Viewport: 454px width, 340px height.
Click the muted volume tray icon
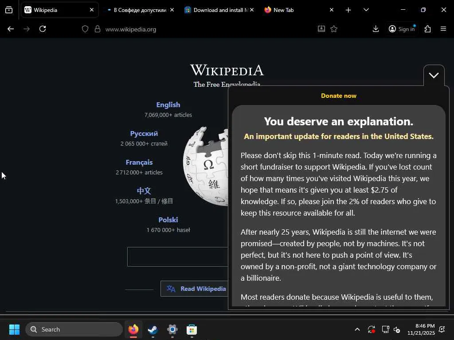(397, 329)
